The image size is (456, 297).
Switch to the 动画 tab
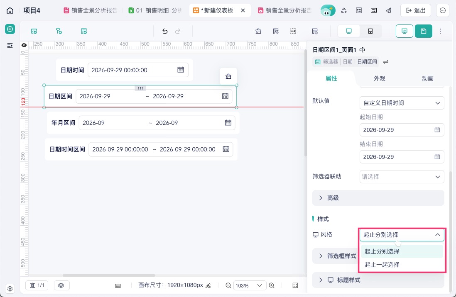coord(427,78)
